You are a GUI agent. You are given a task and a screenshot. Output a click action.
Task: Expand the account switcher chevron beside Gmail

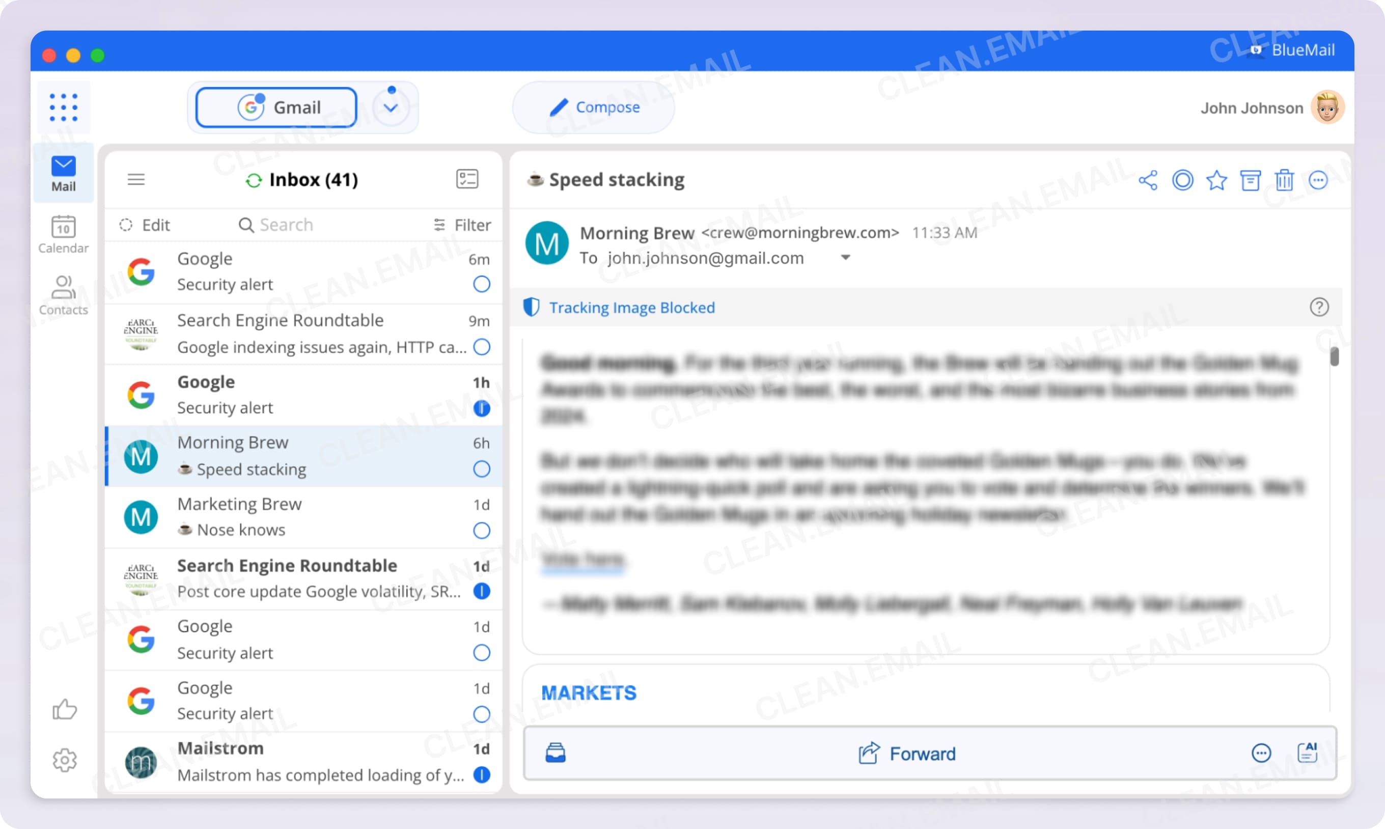pyautogui.click(x=391, y=107)
